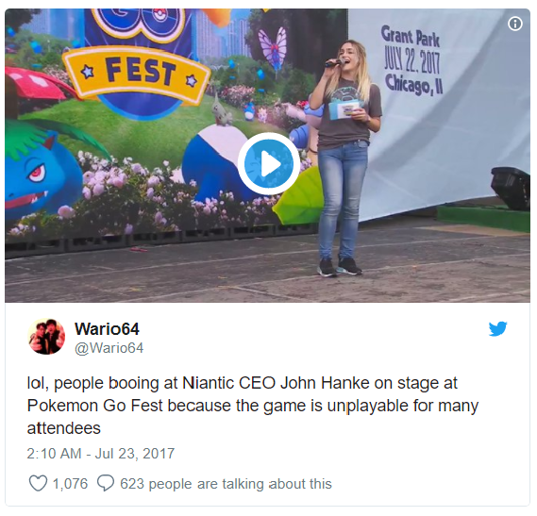Open replies via the speech bubble icon

(x=106, y=483)
